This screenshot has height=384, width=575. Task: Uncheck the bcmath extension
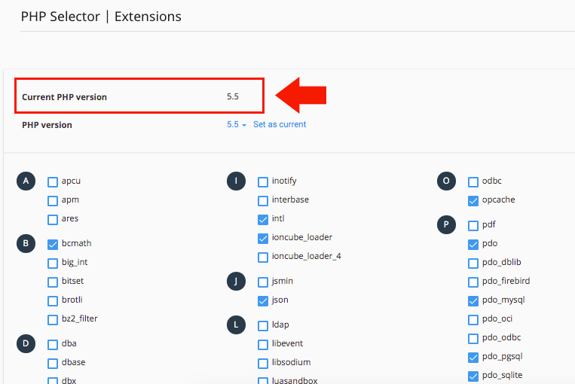point(53,244)
